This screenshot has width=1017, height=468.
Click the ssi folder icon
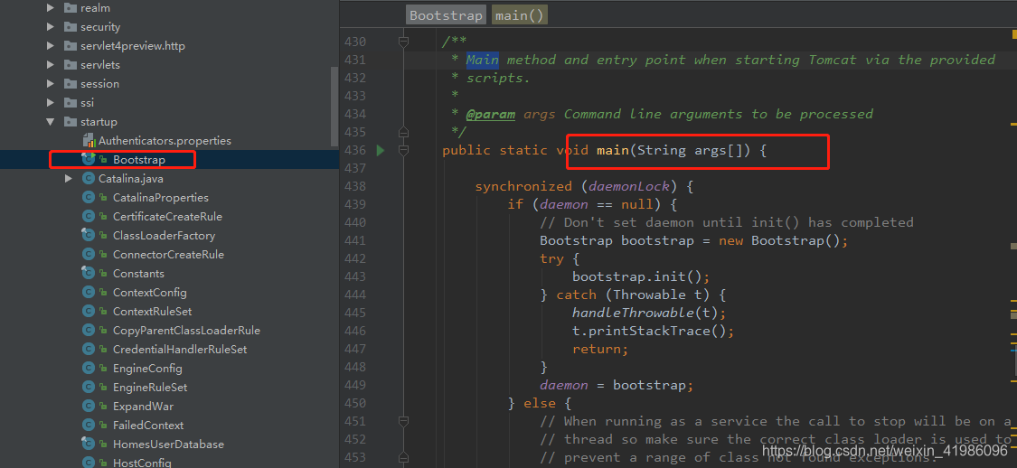(x=70, y=102)
